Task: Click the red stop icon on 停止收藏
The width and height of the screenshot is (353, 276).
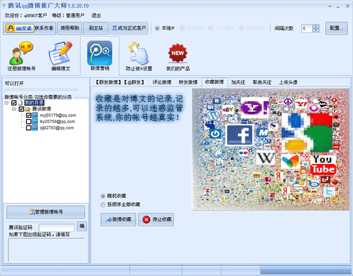Action: (x=146, y=220)
